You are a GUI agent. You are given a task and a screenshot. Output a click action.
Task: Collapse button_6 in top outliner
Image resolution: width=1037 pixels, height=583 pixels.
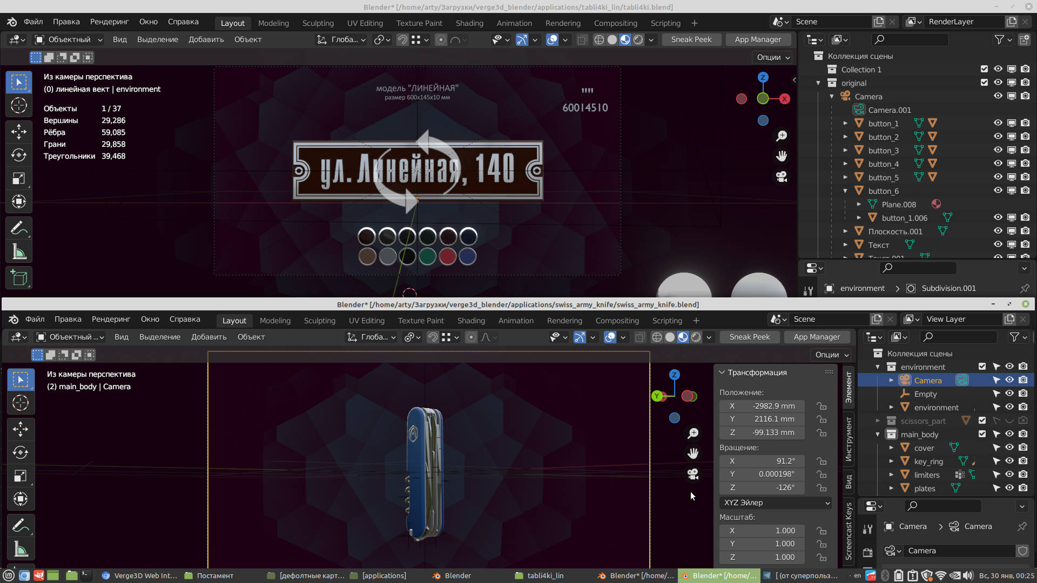click(x=846, y=191)
